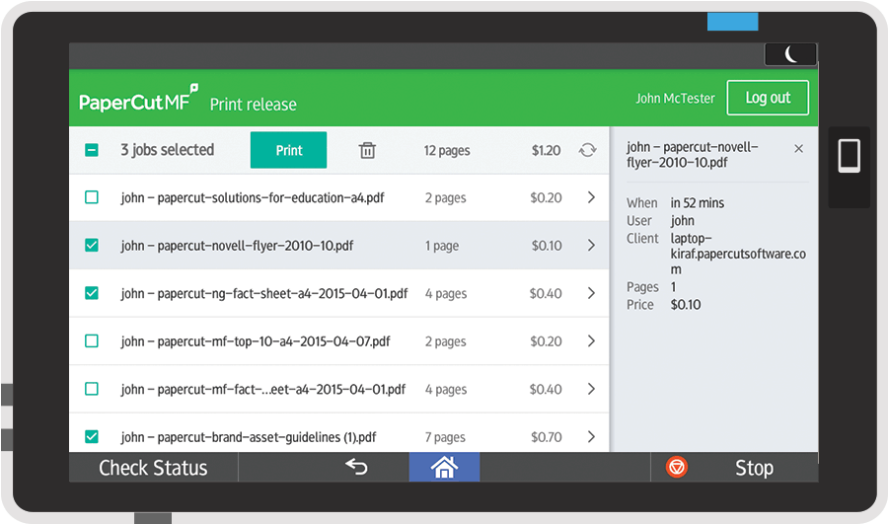
Task: Click $0.10 price in novell-flyer row
Action: coord(547,246)
